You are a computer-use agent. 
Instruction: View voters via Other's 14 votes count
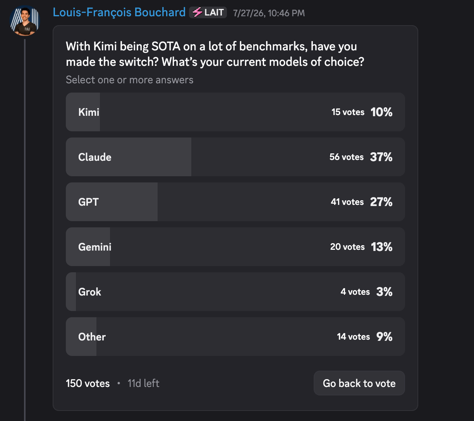pos(354,337)
